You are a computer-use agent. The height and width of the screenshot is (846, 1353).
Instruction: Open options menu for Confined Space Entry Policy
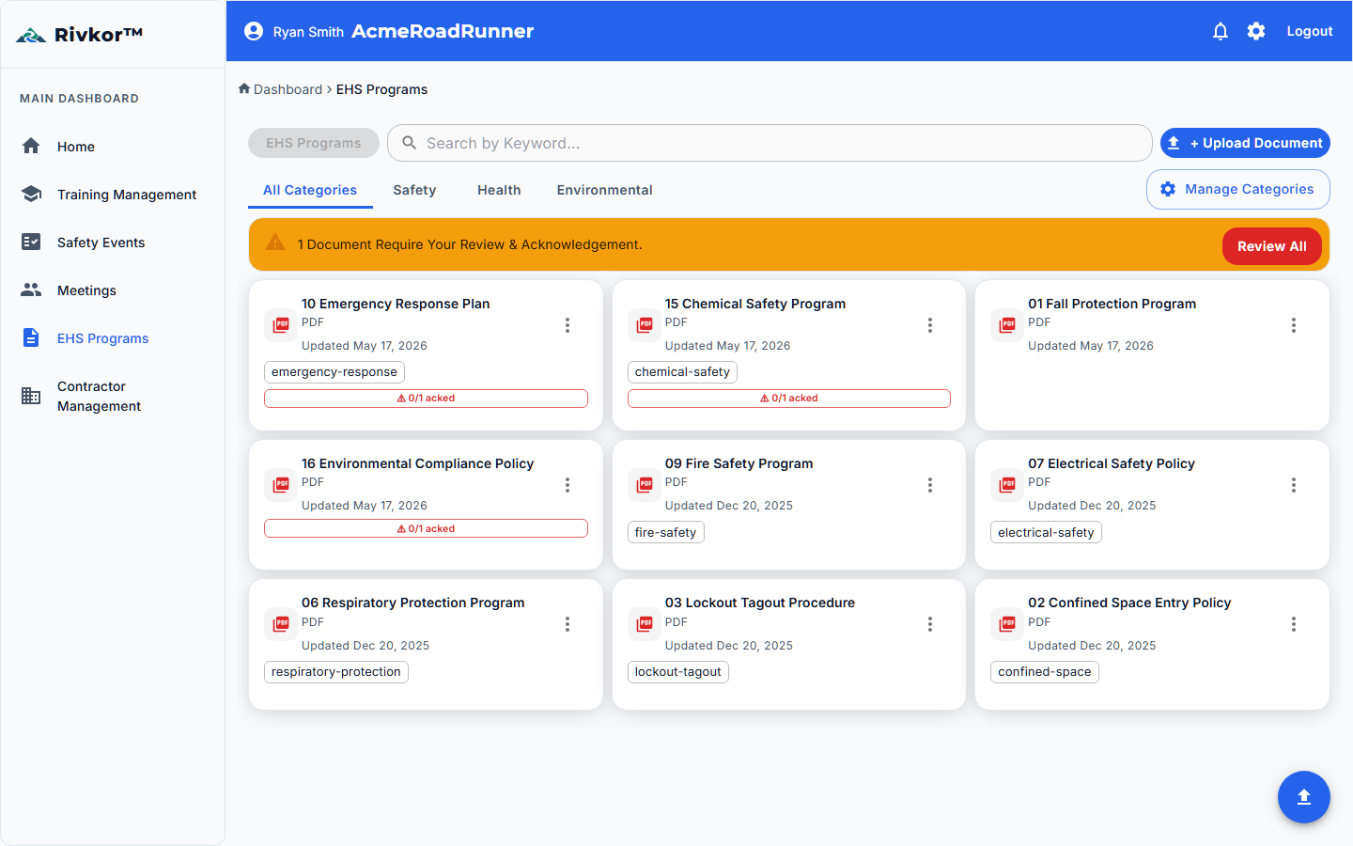click(x=1294, y=624)
